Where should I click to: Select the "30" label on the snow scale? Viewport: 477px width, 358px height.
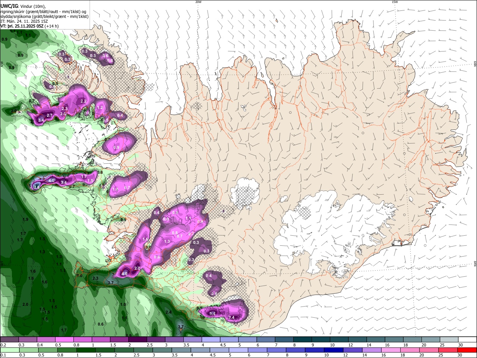coord(461,345)
